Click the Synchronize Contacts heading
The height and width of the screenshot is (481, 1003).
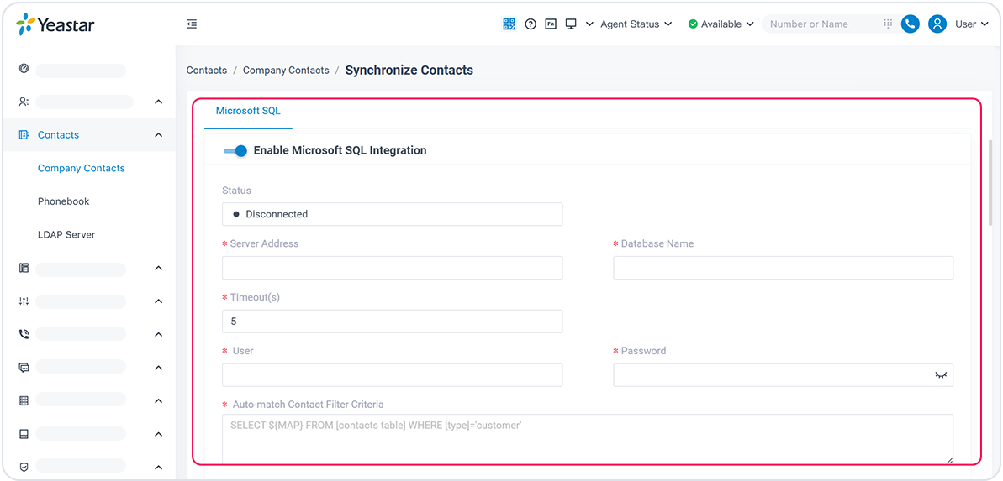(409, 71)
